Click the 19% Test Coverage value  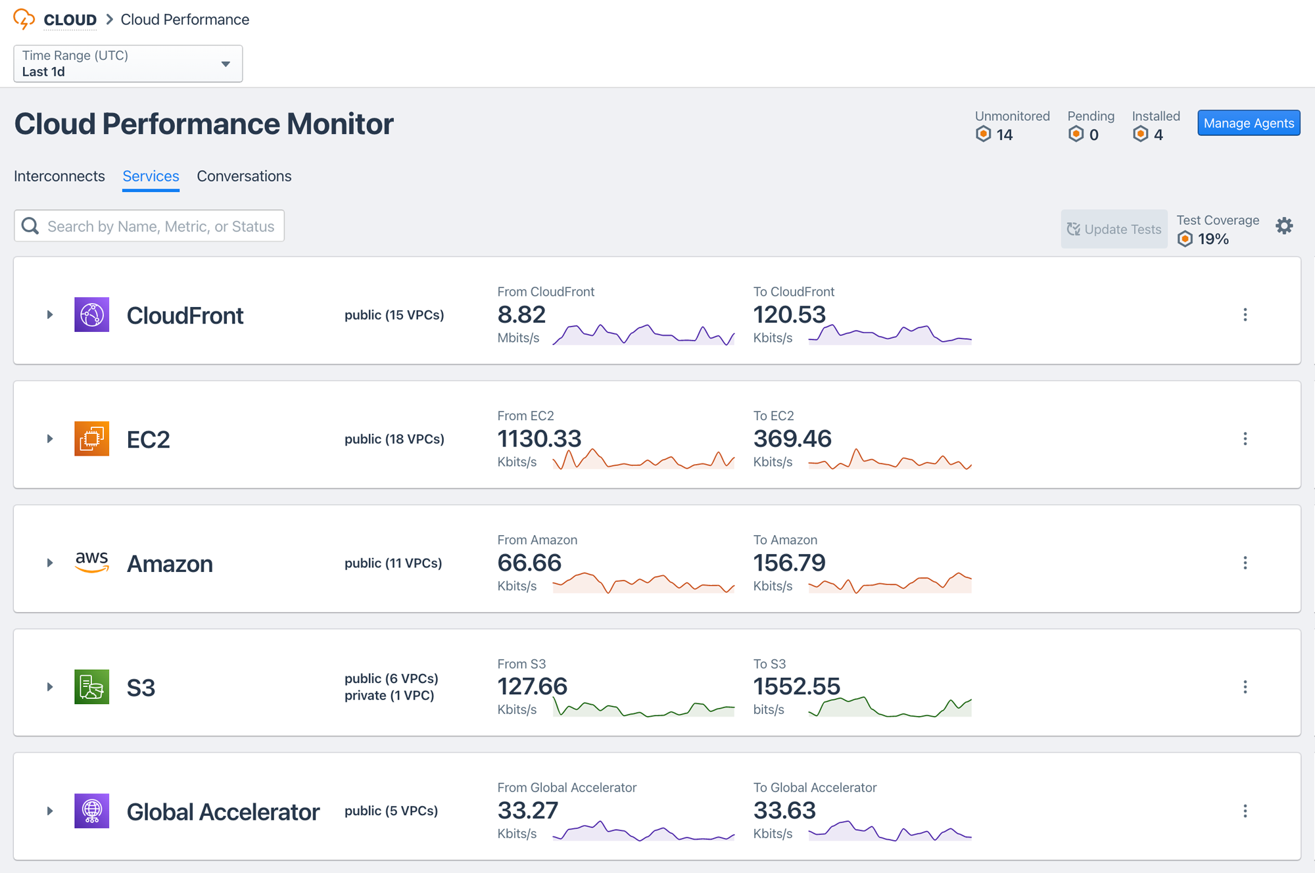(x=1213, y=239)
